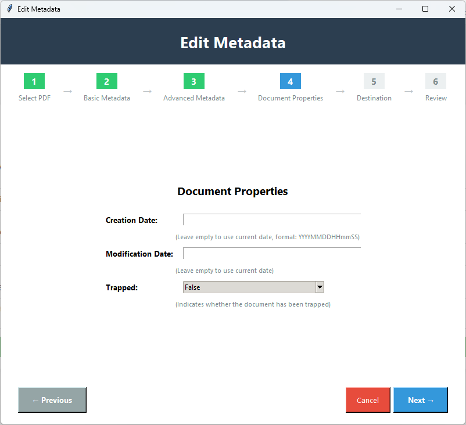Open the Destination step label
The image size is (466, 425).
(374, 98)
